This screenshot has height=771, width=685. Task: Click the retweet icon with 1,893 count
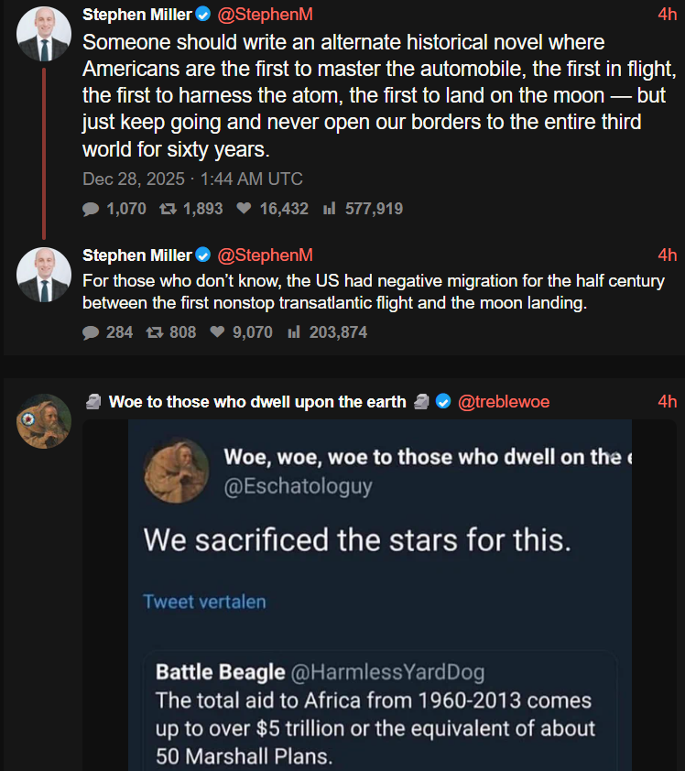point(168,209)
